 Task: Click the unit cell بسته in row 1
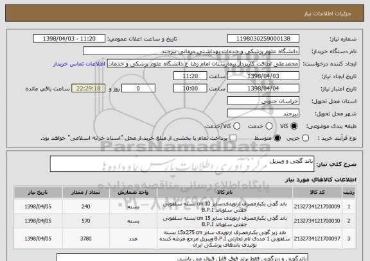pyautogui.click(x=133, y=206)
